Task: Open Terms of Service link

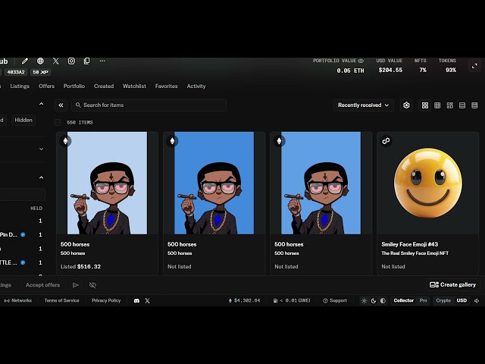Action: (62, 300)
